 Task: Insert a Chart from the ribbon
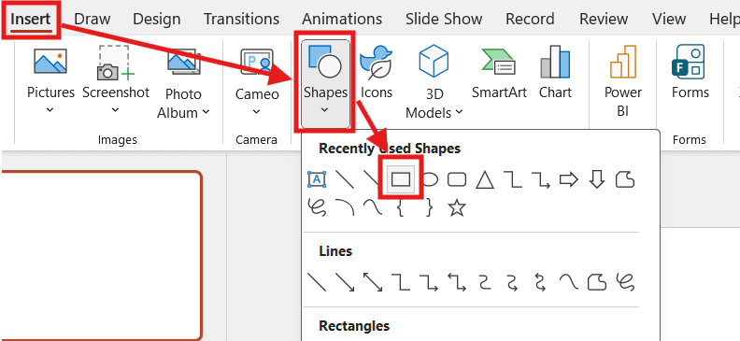pyautogui.click(x=556, y=73)
